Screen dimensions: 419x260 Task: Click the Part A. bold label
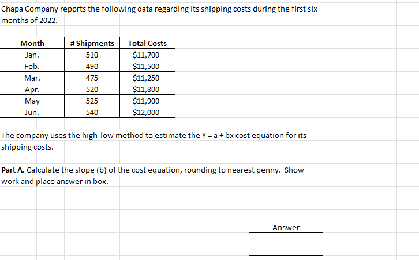[13, 170]
